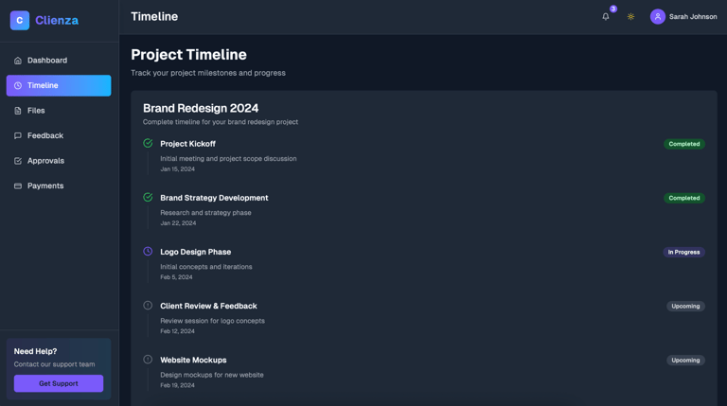Click the date Jan 15, 2024

(x=178, y=169)
